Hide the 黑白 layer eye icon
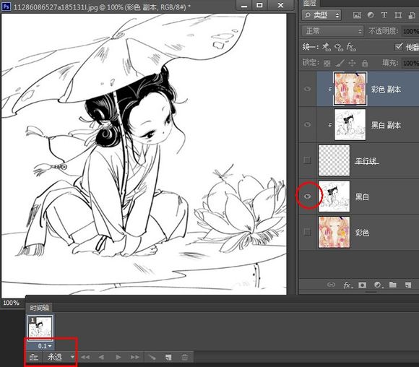The height and width of the screenshot is (367, 419). coord(308,197)
